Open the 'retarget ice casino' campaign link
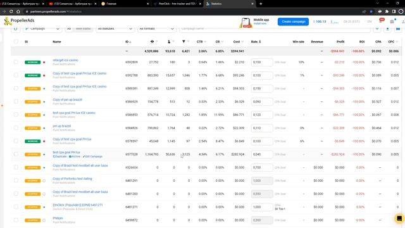The height and width of the screenshot is (228, 405). click(x=65, y=60)
